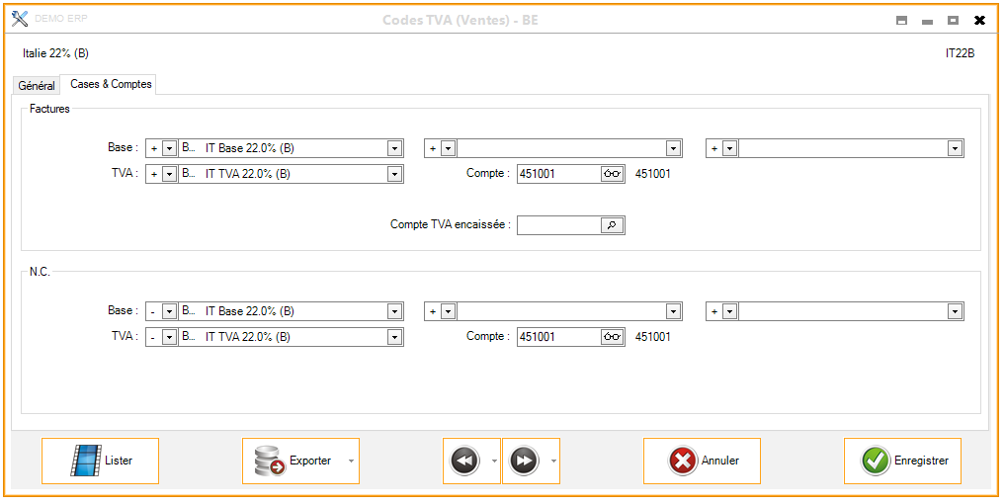1005x504 pixels.
Task: Open Factures Base plus sign selector
Action: 169,148
